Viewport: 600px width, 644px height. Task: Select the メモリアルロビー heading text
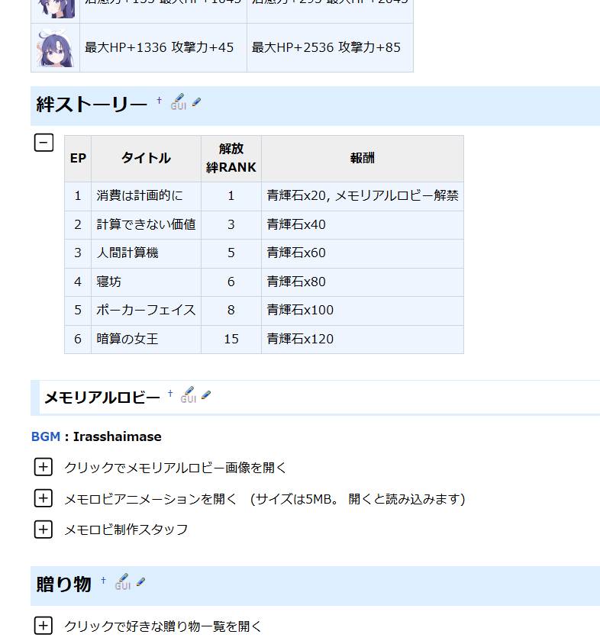pos(102,398)
